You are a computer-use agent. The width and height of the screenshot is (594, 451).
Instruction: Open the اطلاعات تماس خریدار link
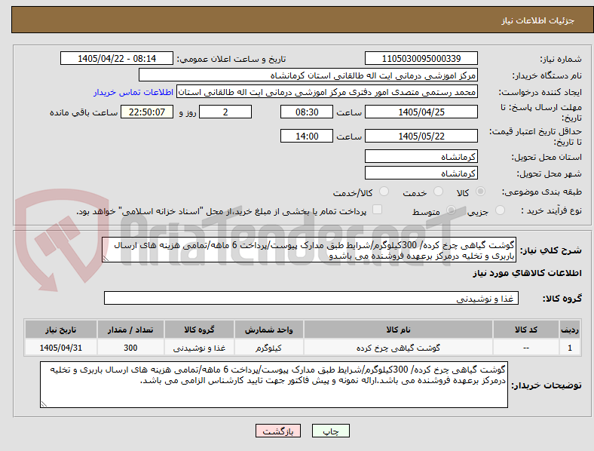tap(133, 92)
